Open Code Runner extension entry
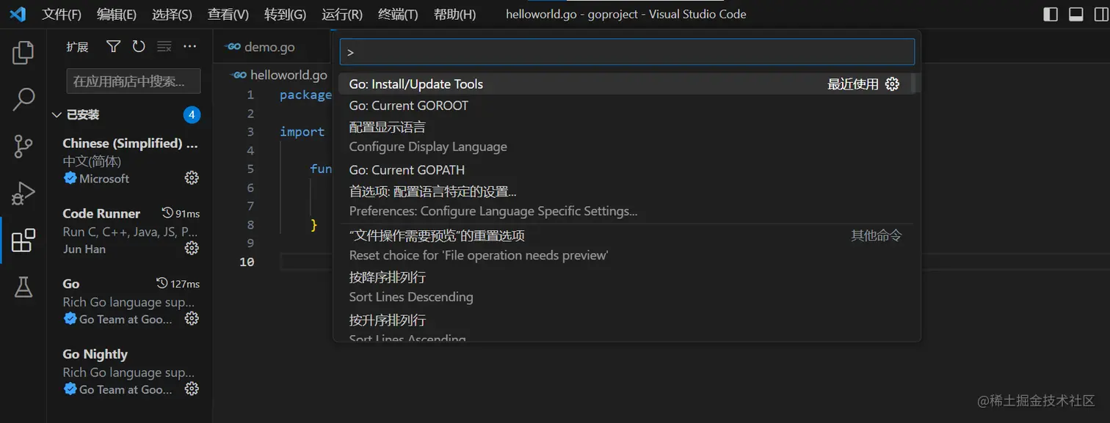Screen dimensions: 1110x423 (x=131, y=231)
